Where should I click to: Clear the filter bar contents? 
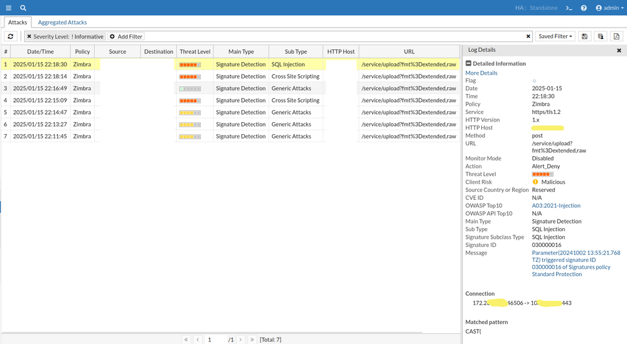528,36
